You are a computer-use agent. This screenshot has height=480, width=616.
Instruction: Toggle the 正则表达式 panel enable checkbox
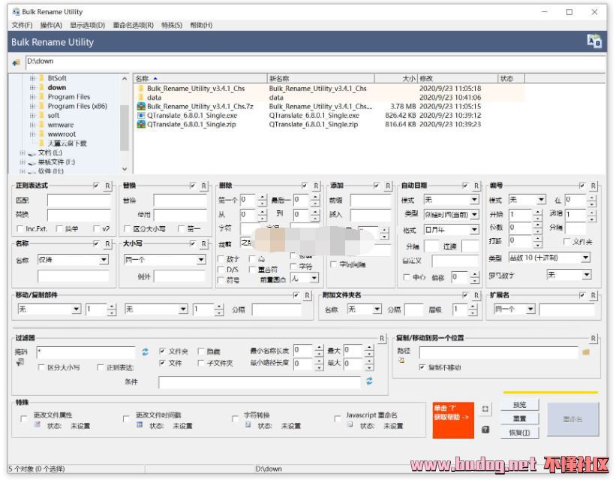pos(96,186)
